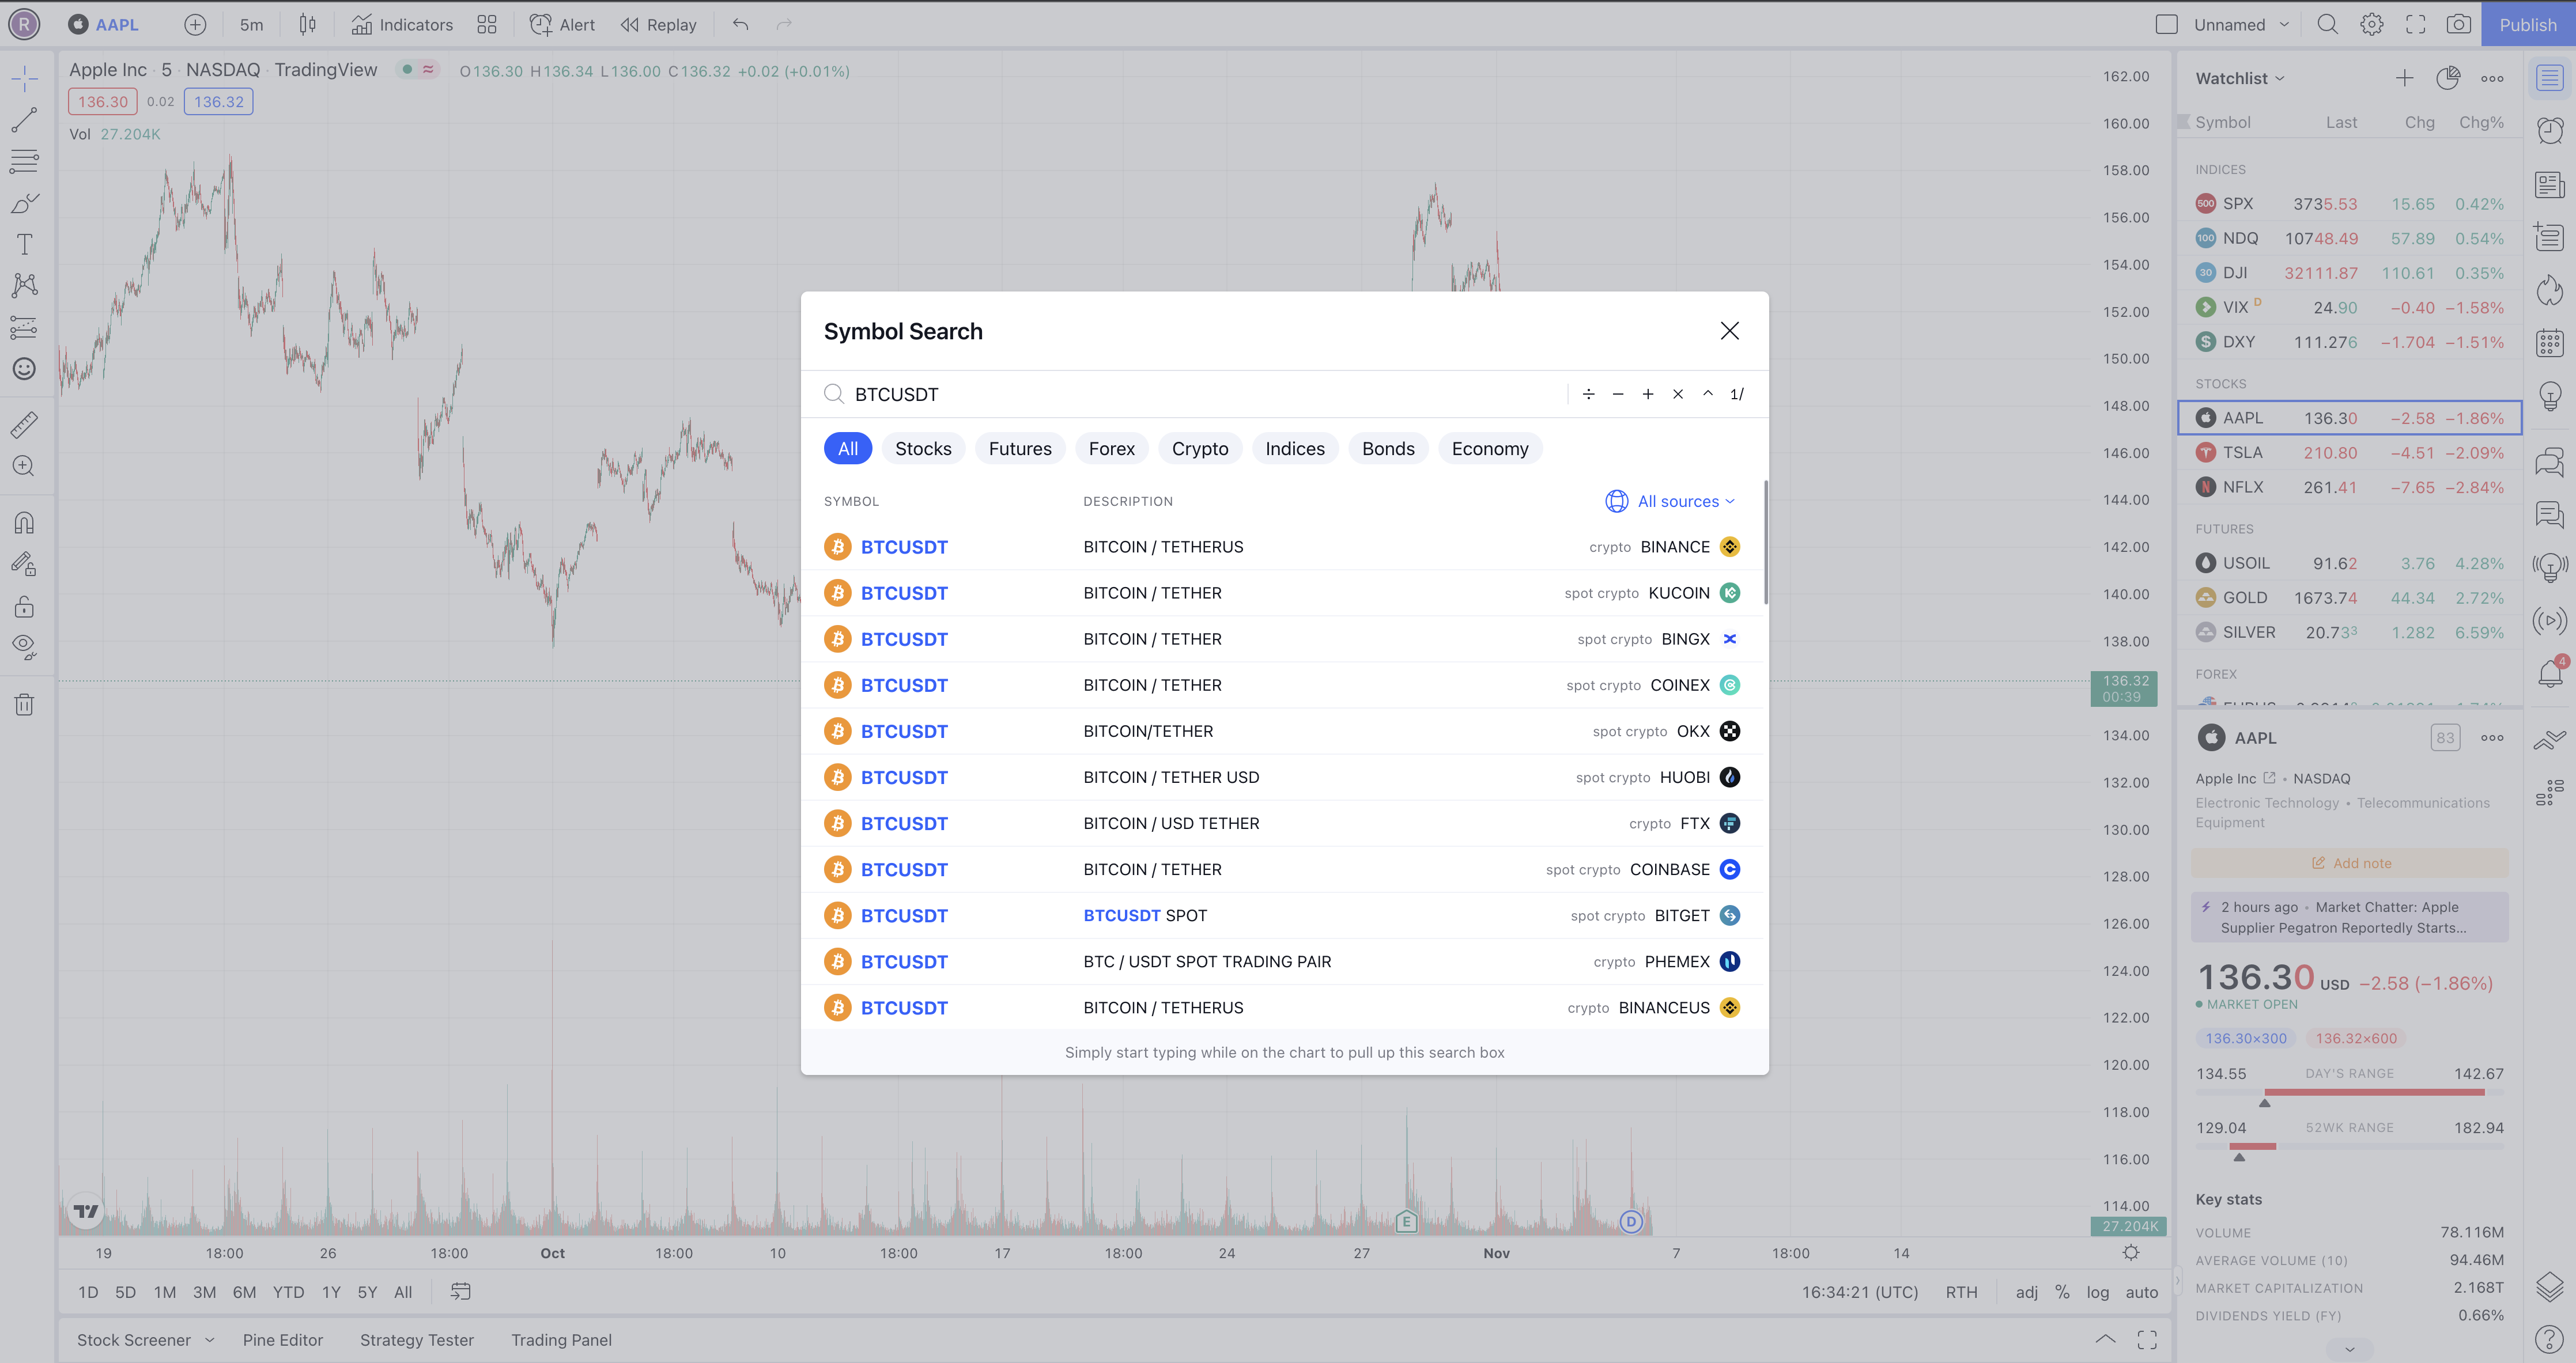Choose BTCUSDT from BINANCE exchange
The width and height of the screenshot is (2576, 1363).
pyautogui.click(x=1284, y=547)
